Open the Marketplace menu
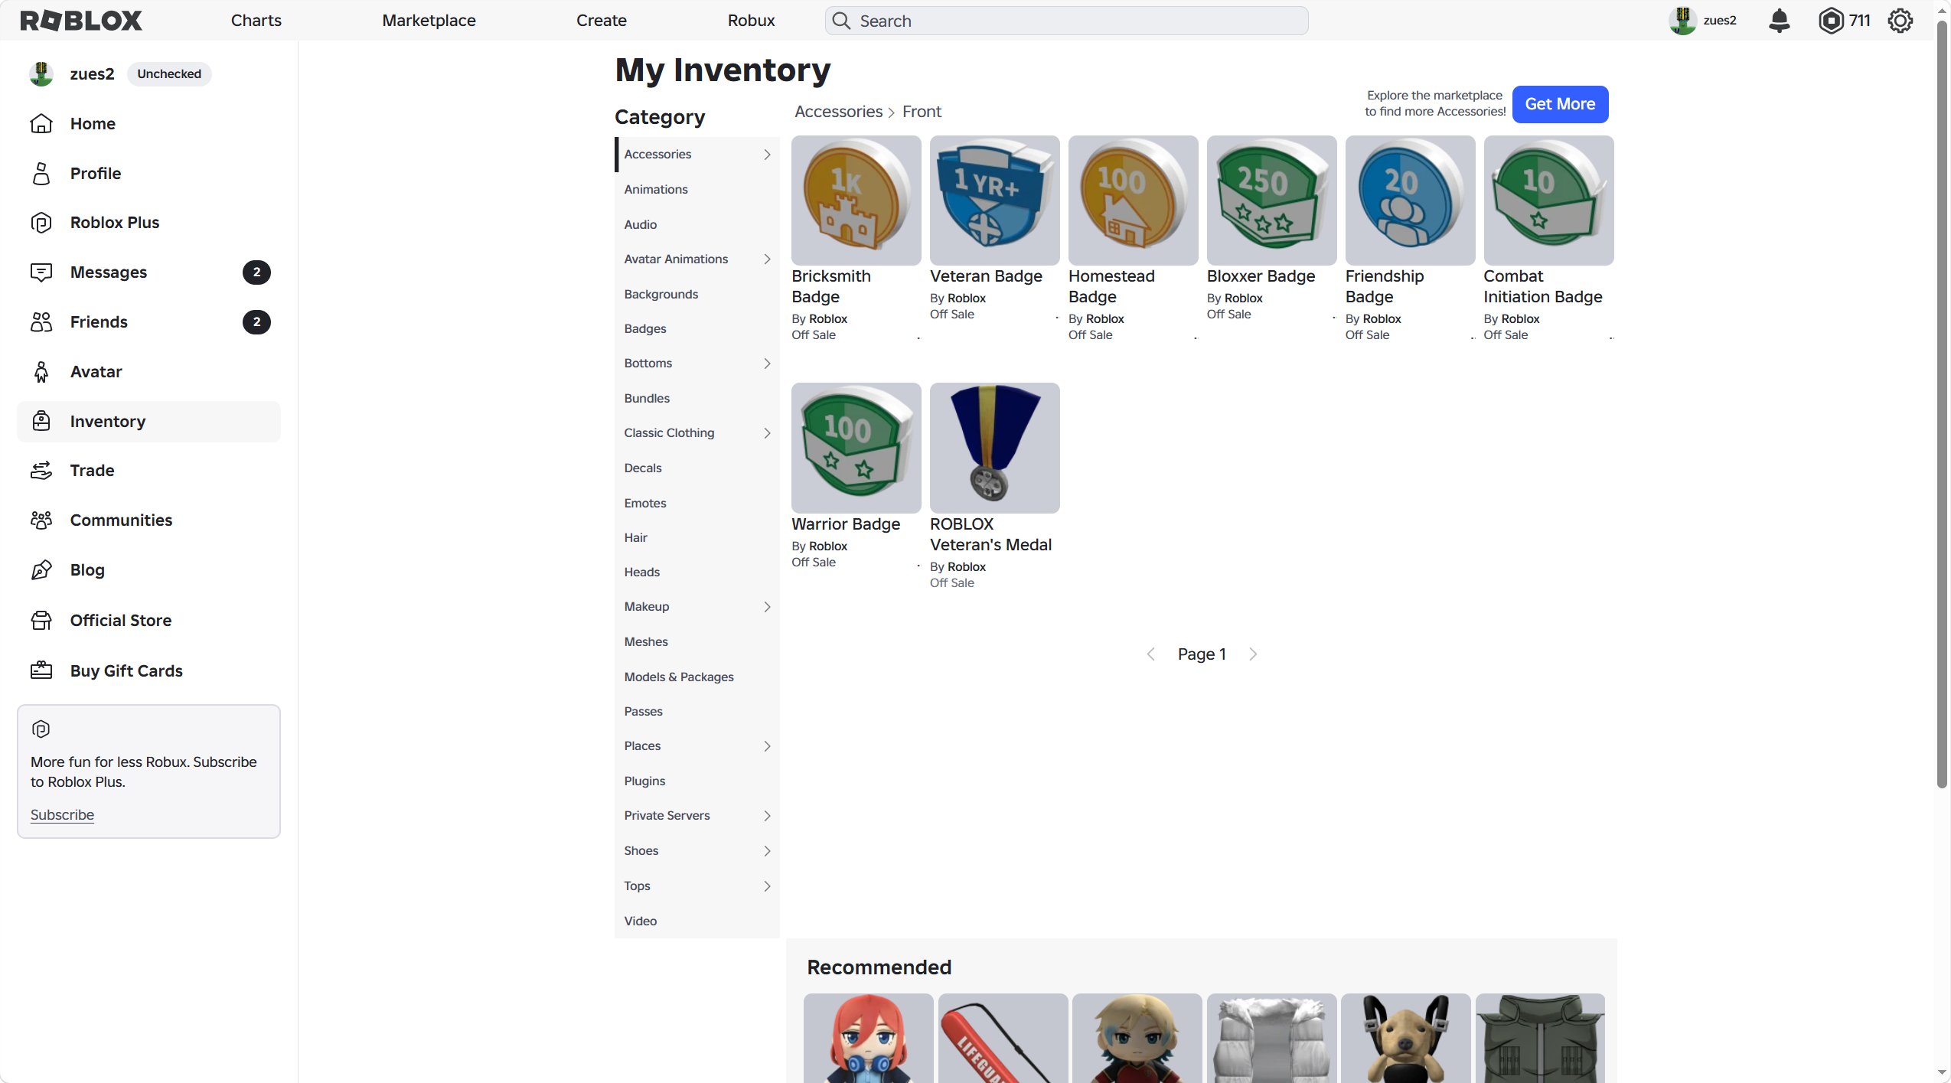Image resolution: width=1951 pixels, height=1083 pixels. (x=429, y=21)
